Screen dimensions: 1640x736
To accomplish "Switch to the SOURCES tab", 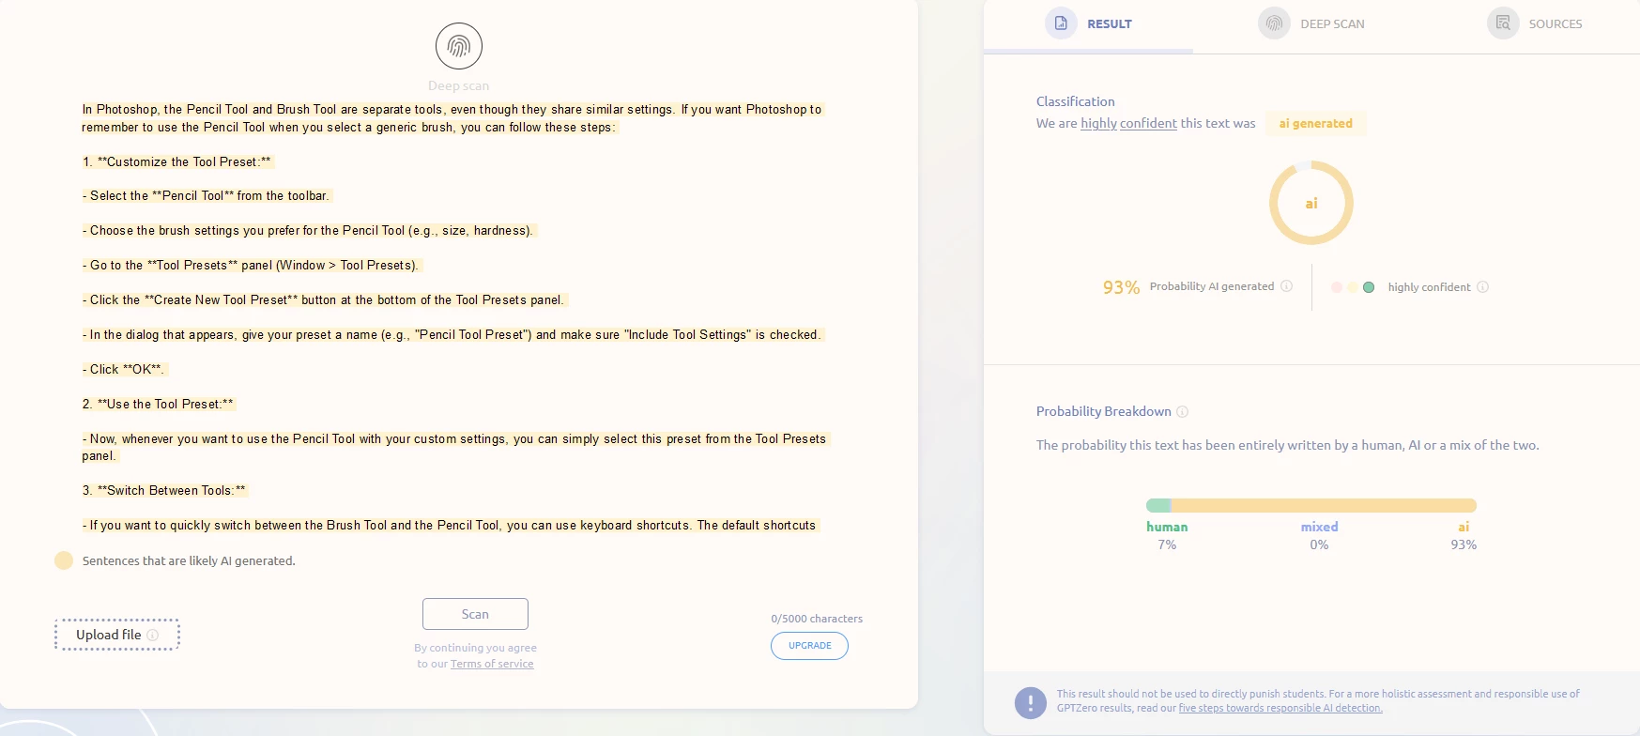I will pos(1535,23).
